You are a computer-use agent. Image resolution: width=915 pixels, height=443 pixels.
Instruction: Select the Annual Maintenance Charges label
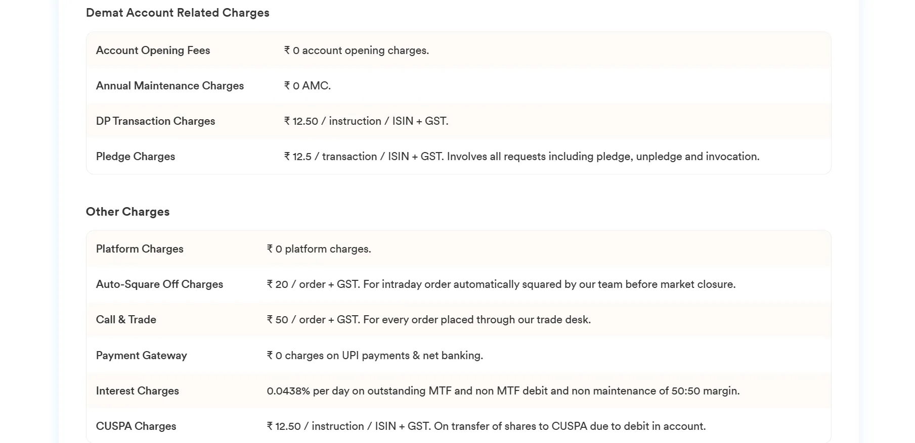[170, 86]
